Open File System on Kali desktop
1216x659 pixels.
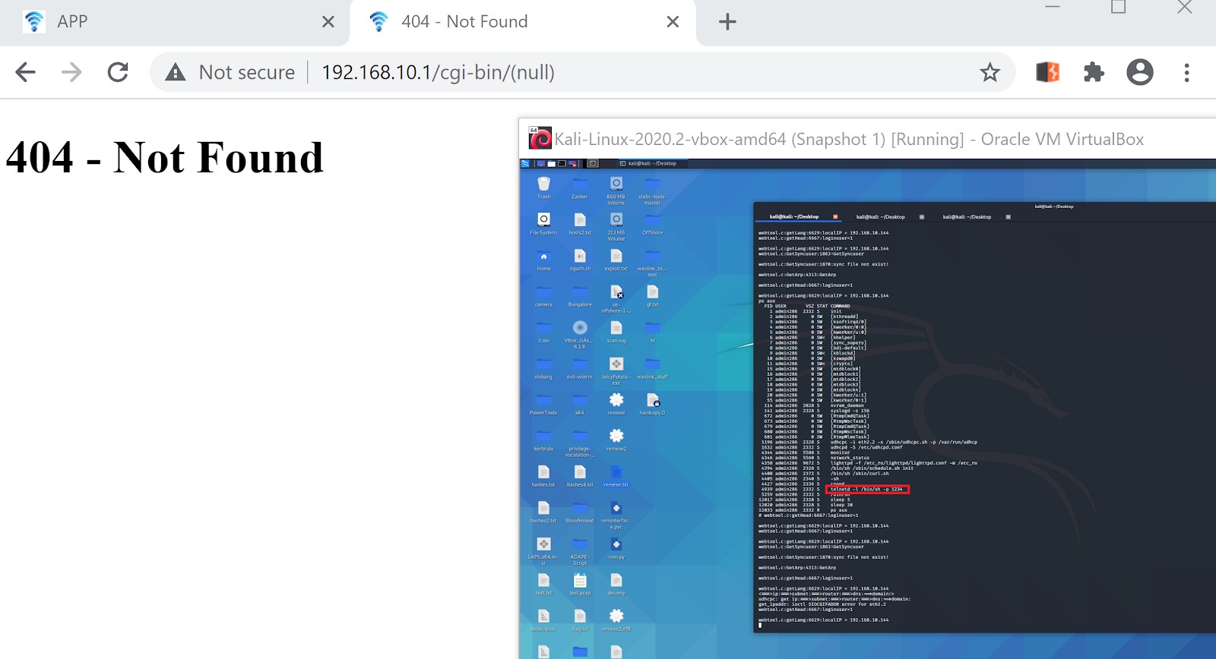[543, 223]
